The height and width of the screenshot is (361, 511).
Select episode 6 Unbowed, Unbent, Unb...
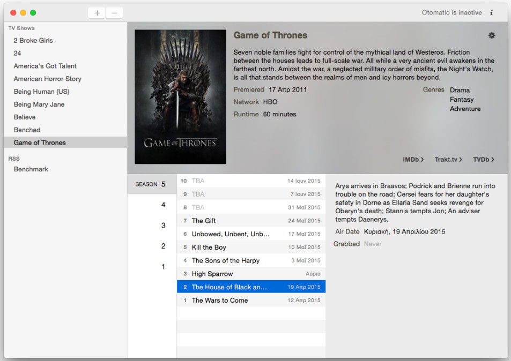coord(251,234)
